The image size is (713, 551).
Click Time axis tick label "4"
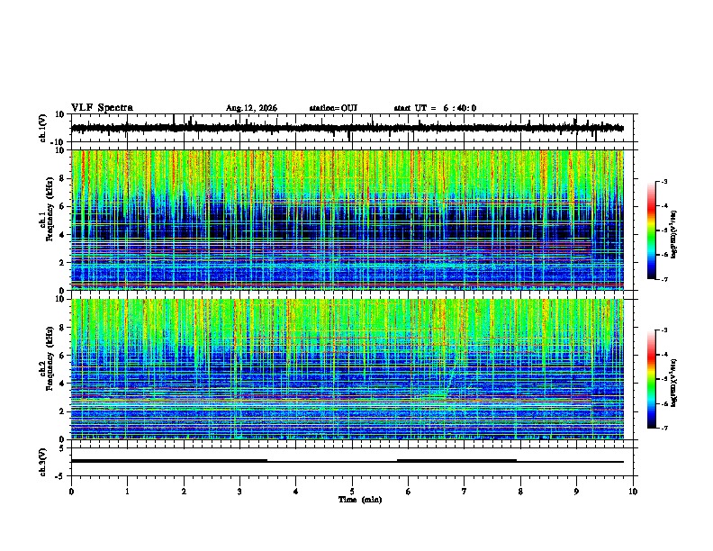pos(296,492)
